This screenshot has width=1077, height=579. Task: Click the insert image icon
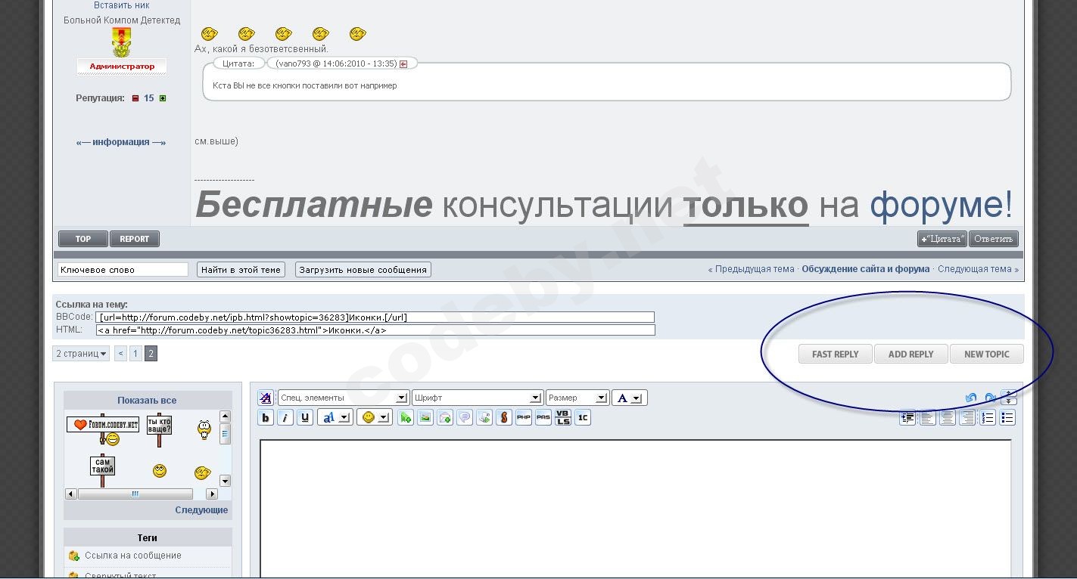(425, 418)
